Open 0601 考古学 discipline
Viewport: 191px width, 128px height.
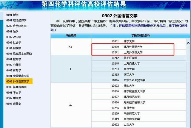pyautogui.click(x=14, y=93)
